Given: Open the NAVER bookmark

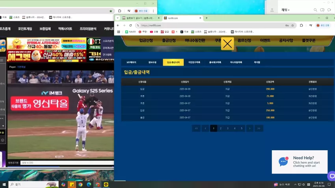Looking at the screenshot, I should click(x=130, y=32).
